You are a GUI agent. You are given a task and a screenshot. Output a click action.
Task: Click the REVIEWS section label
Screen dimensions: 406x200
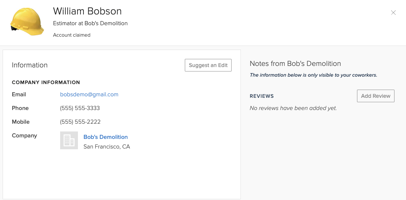tap(262, 96)
